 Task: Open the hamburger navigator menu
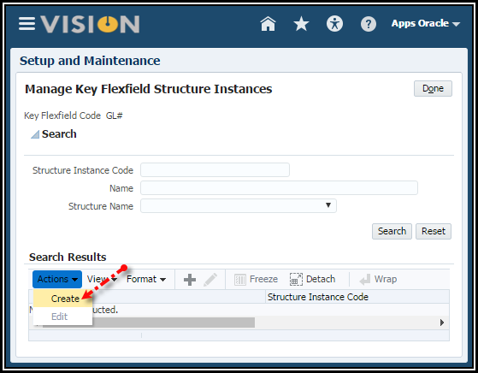pos(27,24)
